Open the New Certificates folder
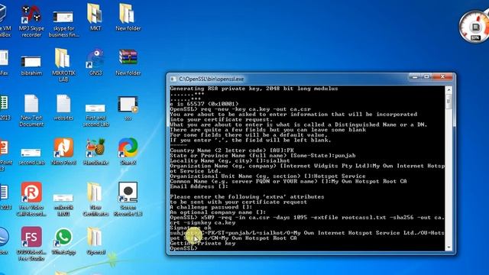Screen dimensions: 489x275 [x=96, y=199]
